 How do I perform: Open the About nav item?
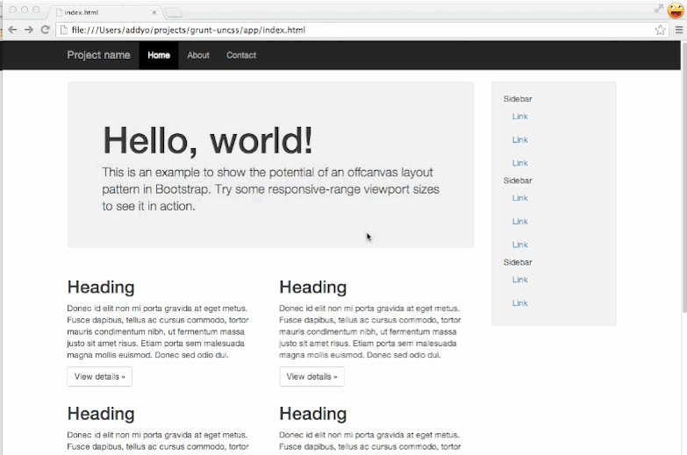pyautogui.click(x=198, y=55)
